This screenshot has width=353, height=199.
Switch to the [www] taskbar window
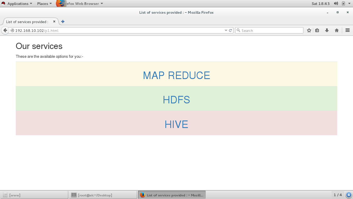pyautogui.click(x=34, y=195)
